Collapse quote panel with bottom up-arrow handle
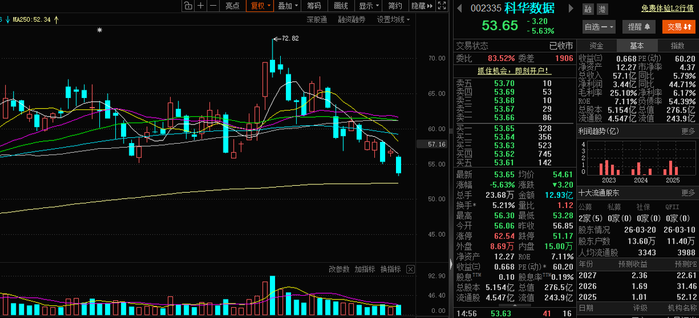699x318 pixels. click(515, 305)
